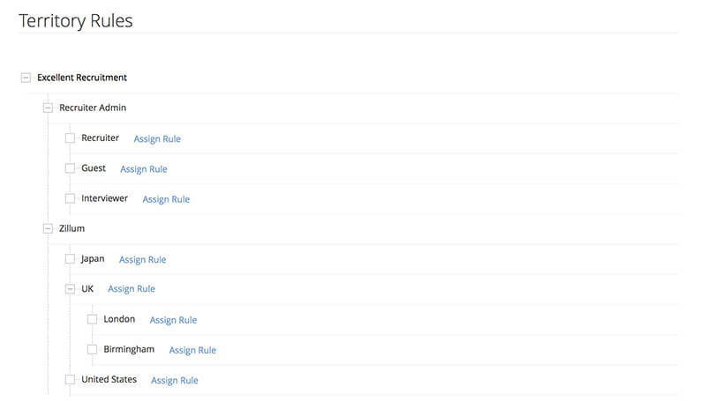Click the box icon beside London
Viewport: 706px width, 402px height.
[x=92, y=319]
